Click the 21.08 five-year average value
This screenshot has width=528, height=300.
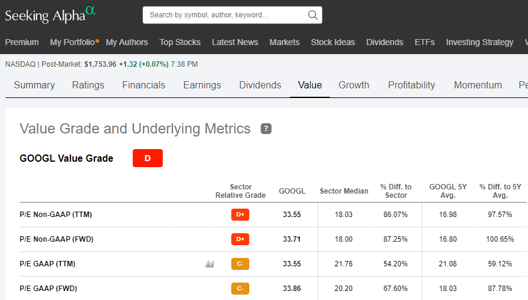[x=448, y=263]
